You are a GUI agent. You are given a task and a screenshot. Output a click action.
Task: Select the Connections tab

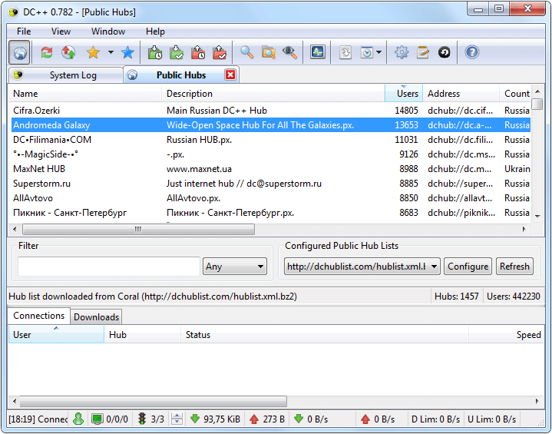coord(38,316)
